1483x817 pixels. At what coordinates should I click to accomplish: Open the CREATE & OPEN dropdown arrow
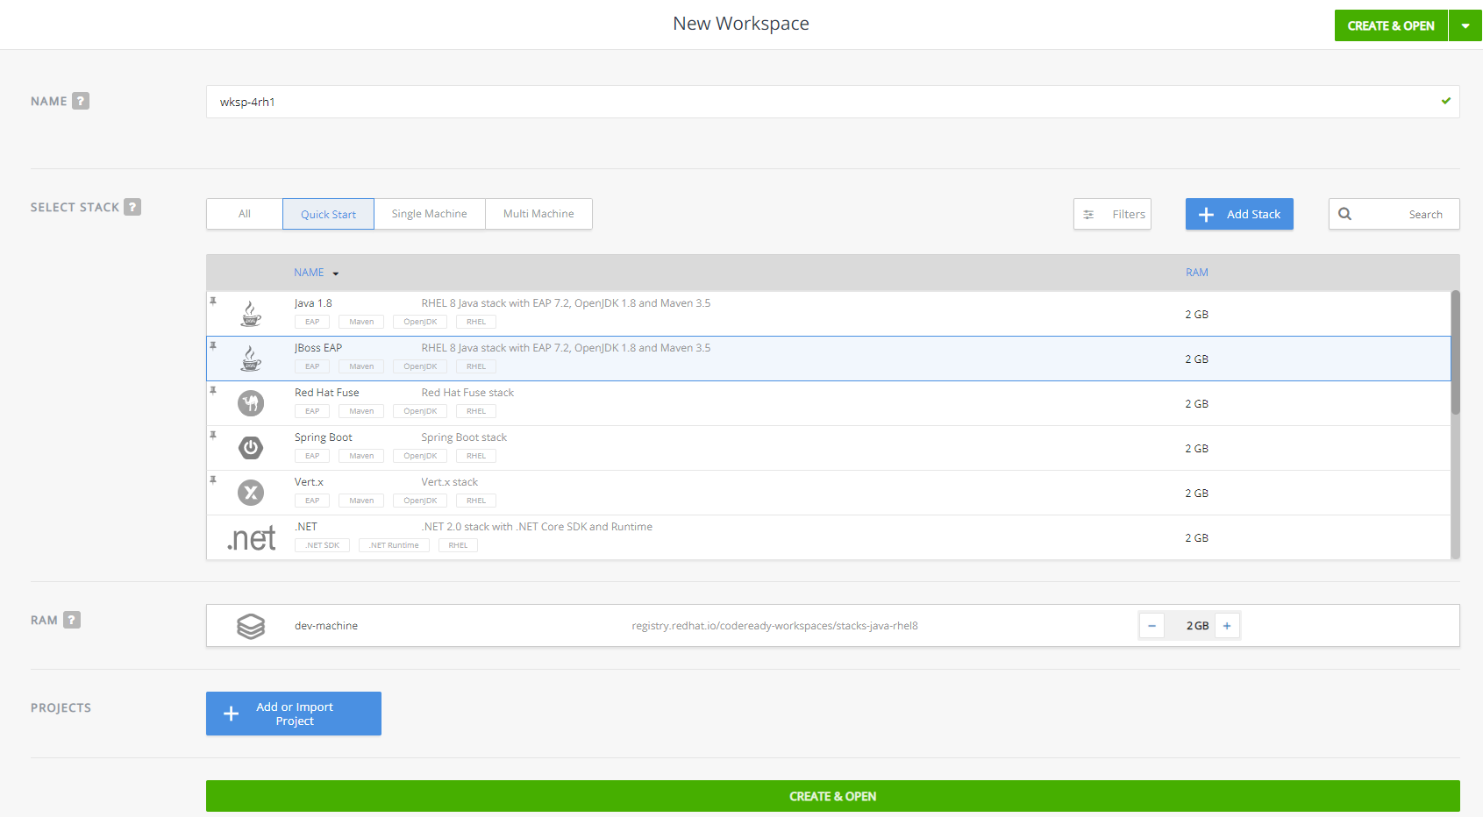tap(1465, 25)
